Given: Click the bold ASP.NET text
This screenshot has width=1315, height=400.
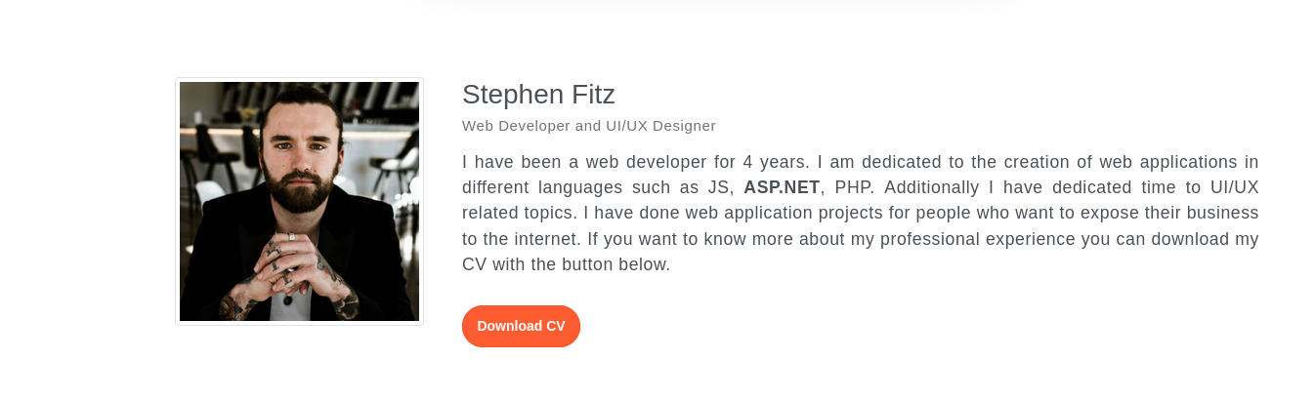Looking at the screenshot, I should coord(782,187).
